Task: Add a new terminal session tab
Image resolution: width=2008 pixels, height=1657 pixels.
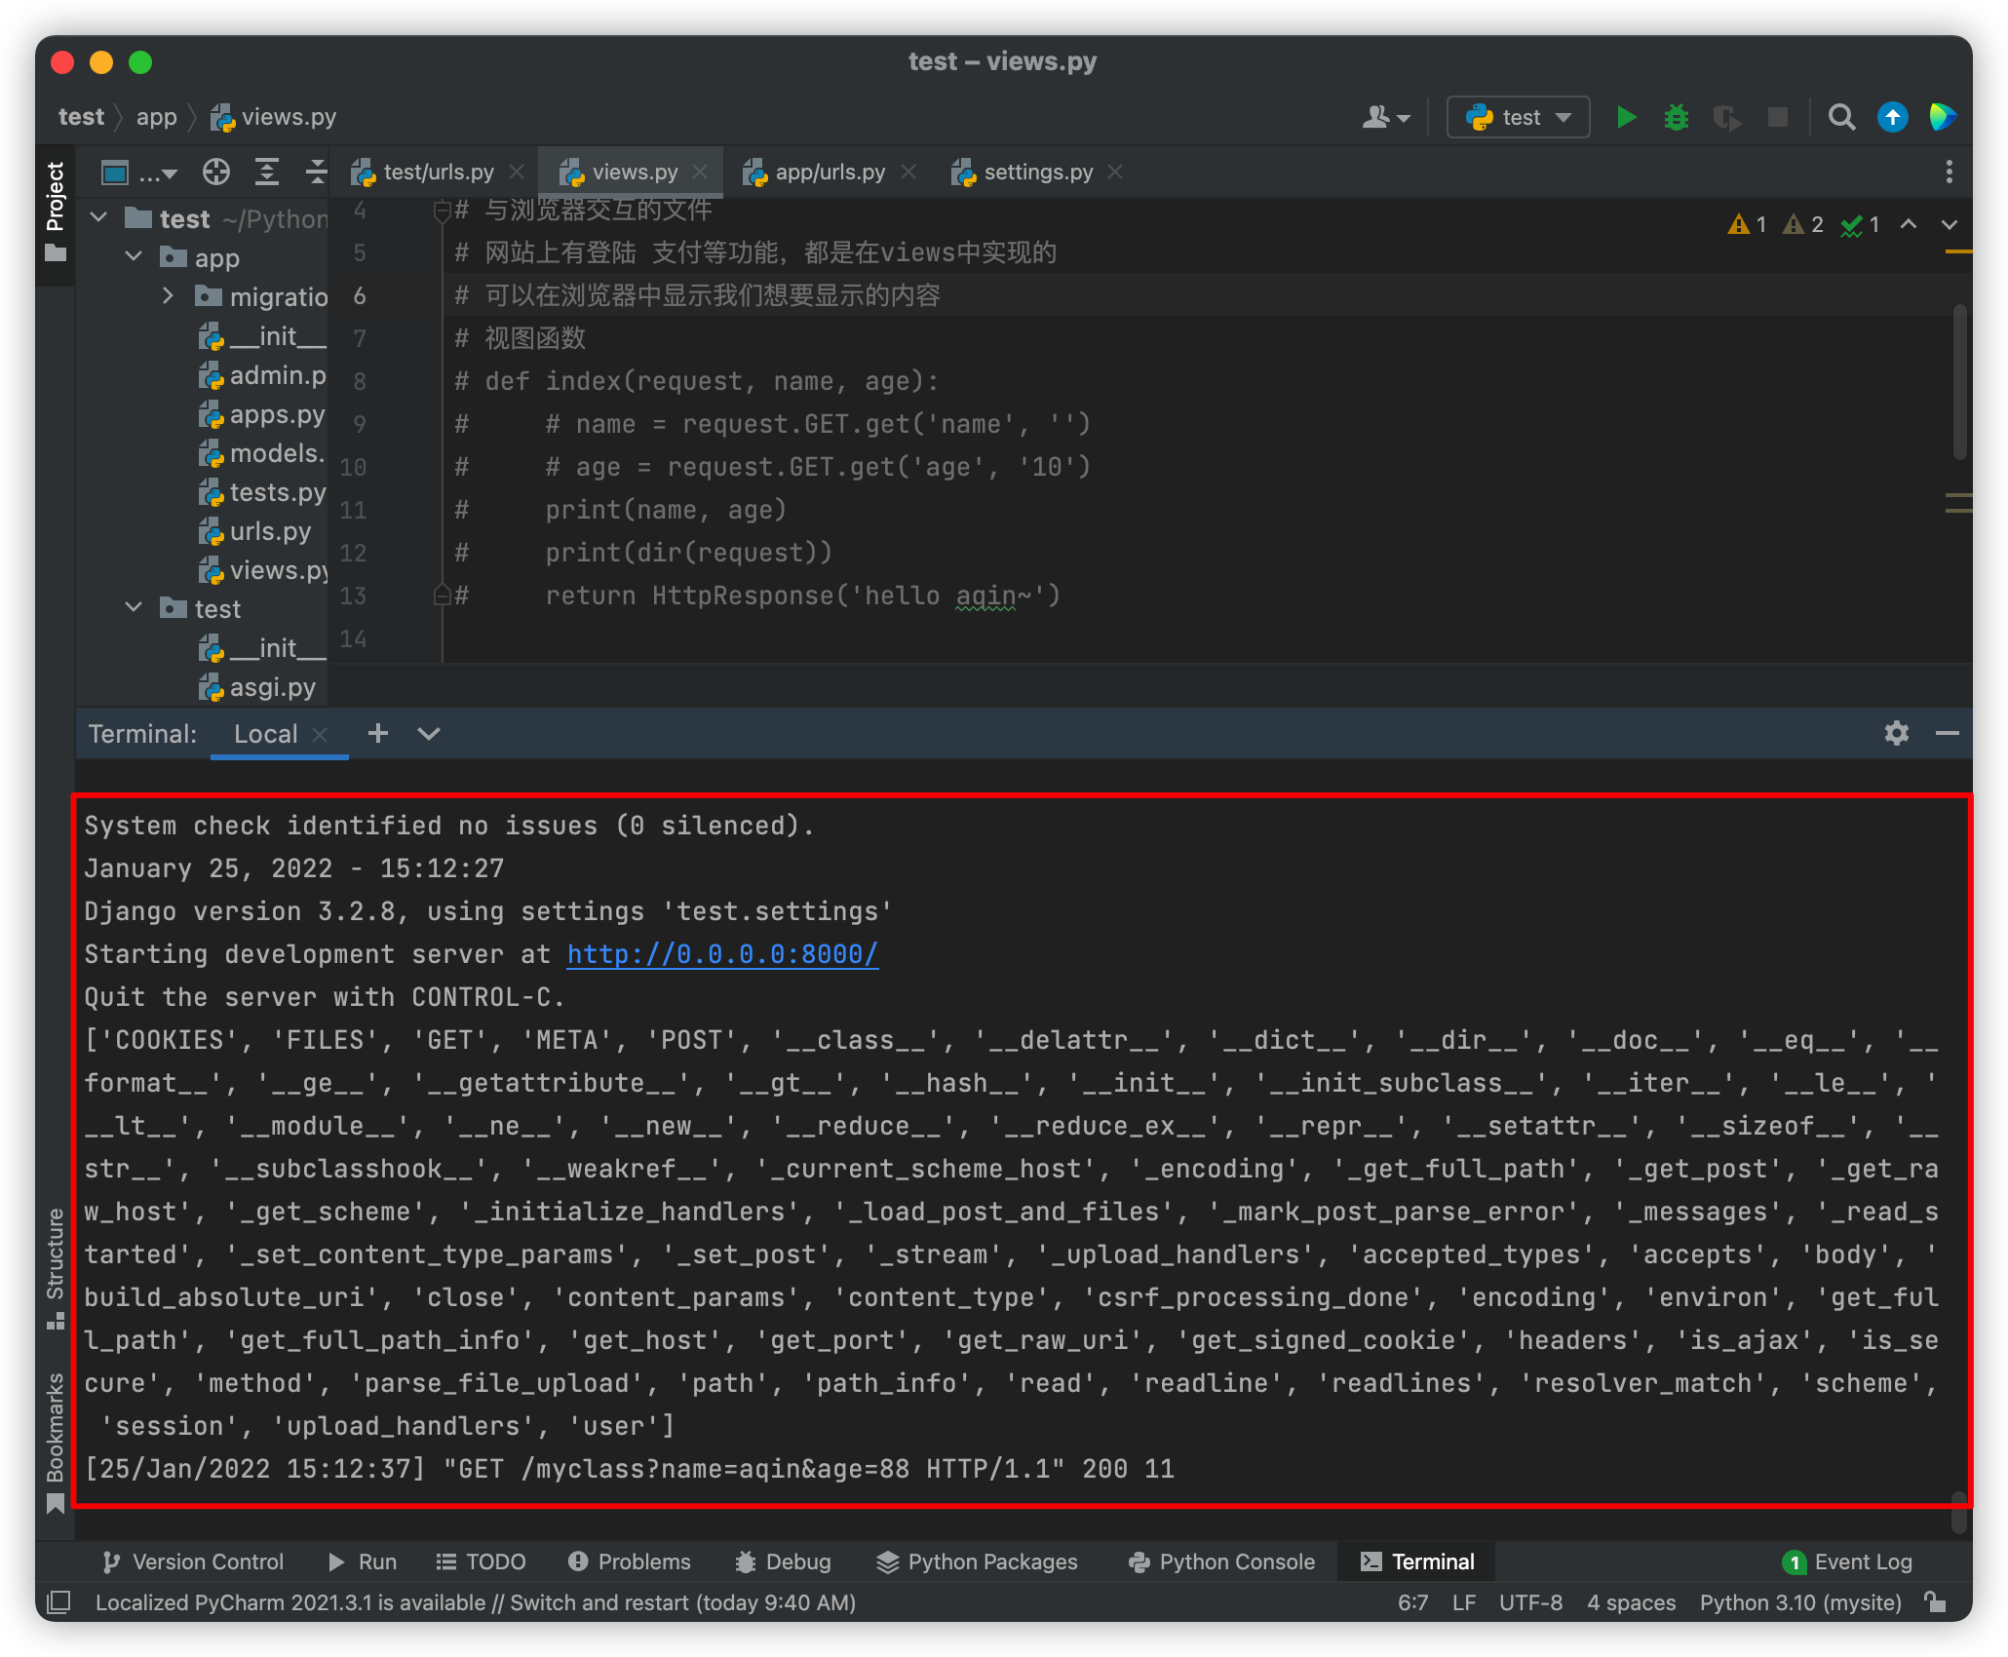Action: 378,733
